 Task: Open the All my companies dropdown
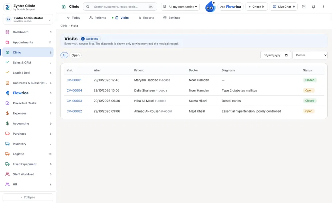pos(180,7)
